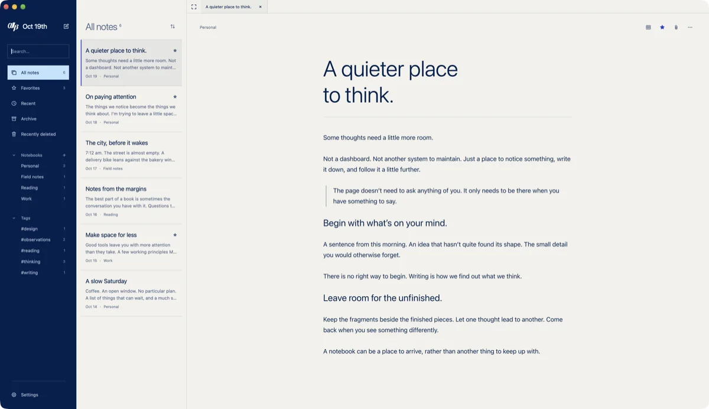Open the 'On paying attention' note

(131, 109)
